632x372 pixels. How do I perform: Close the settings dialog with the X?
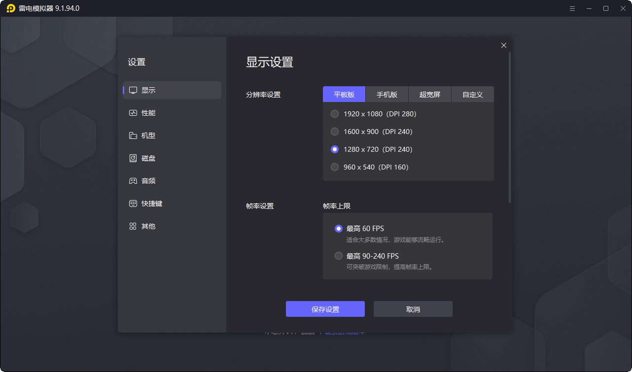(x=503, y=45)
